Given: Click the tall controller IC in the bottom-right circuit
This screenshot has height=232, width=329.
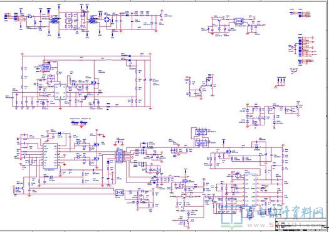Looking at the screenshot, I should 251,189.
